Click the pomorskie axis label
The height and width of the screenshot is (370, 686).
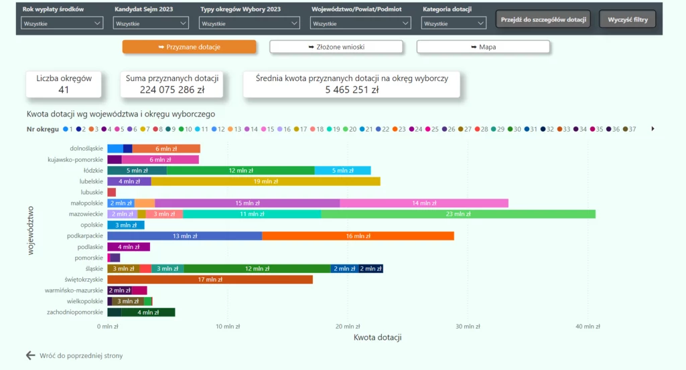(x=89, y=258)
